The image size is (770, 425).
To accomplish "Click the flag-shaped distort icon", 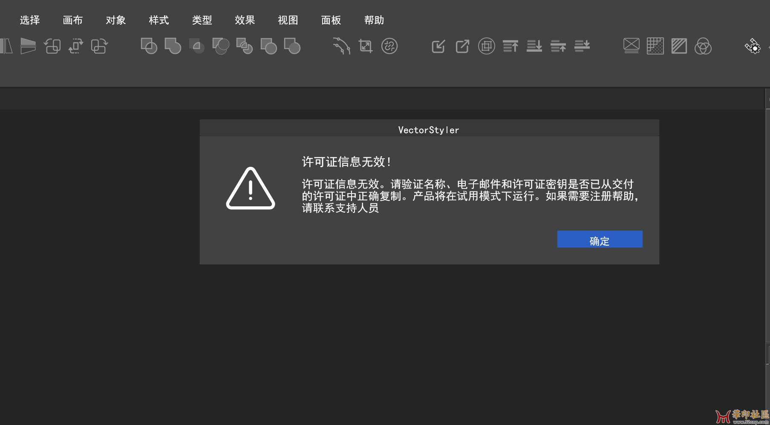I will [28, 46].
